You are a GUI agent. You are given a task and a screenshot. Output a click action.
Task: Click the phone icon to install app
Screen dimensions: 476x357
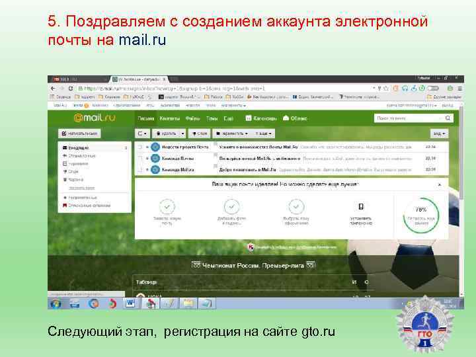click(361, 207)
